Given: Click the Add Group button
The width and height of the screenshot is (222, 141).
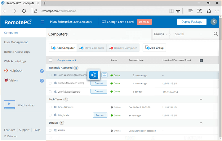Looking at the screenshot, I should click(x=154, y=48).
